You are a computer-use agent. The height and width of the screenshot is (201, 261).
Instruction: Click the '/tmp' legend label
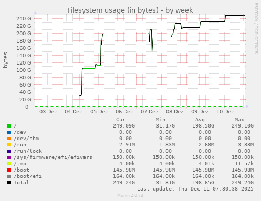pos(20,164)
